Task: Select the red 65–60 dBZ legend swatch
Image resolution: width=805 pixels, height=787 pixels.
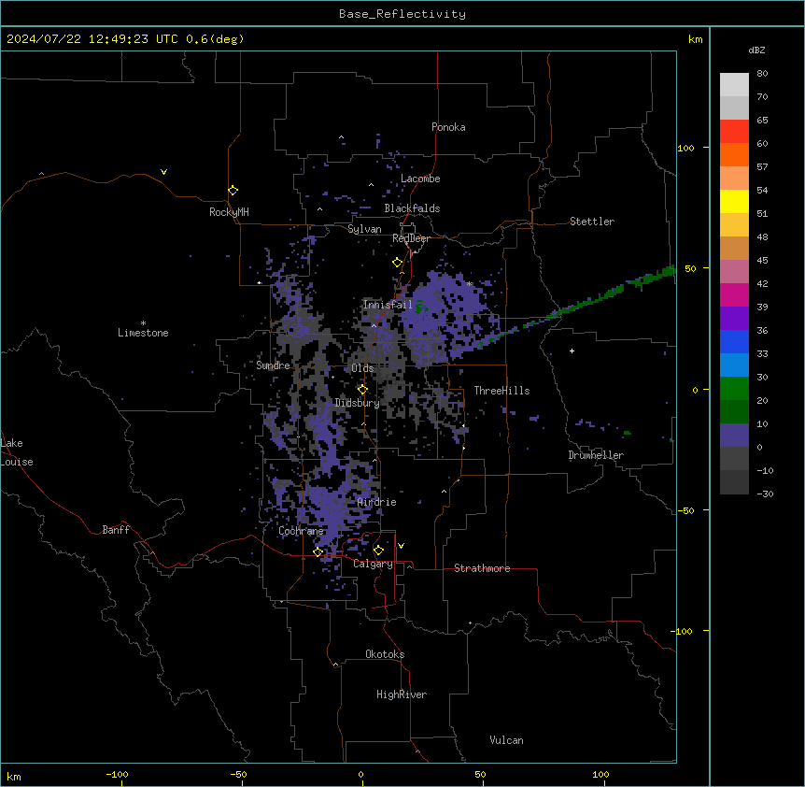Action: (x=734, y=132)
